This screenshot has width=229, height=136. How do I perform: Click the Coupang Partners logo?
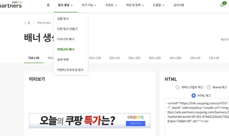point(10,5)
